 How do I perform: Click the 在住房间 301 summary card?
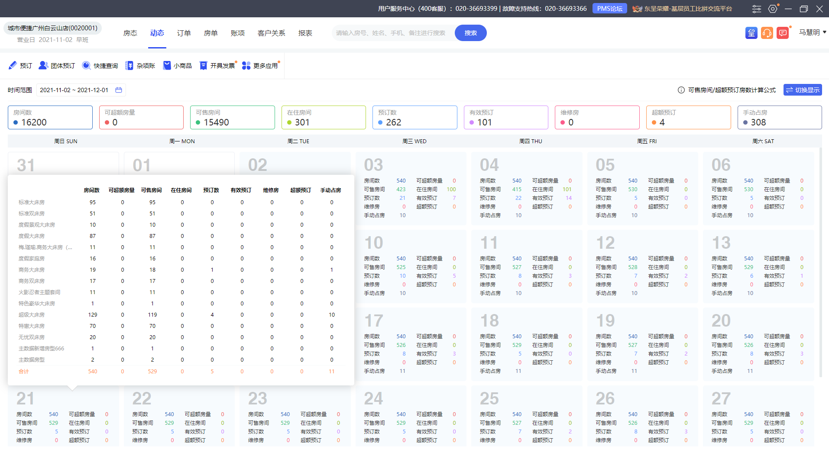(x=324, y=117)
